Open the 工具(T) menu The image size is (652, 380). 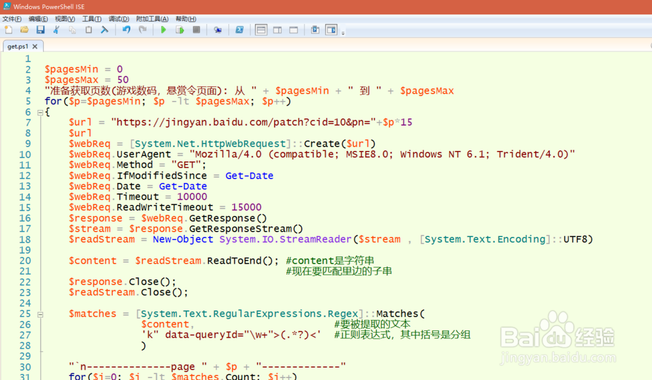pos(91,19)
